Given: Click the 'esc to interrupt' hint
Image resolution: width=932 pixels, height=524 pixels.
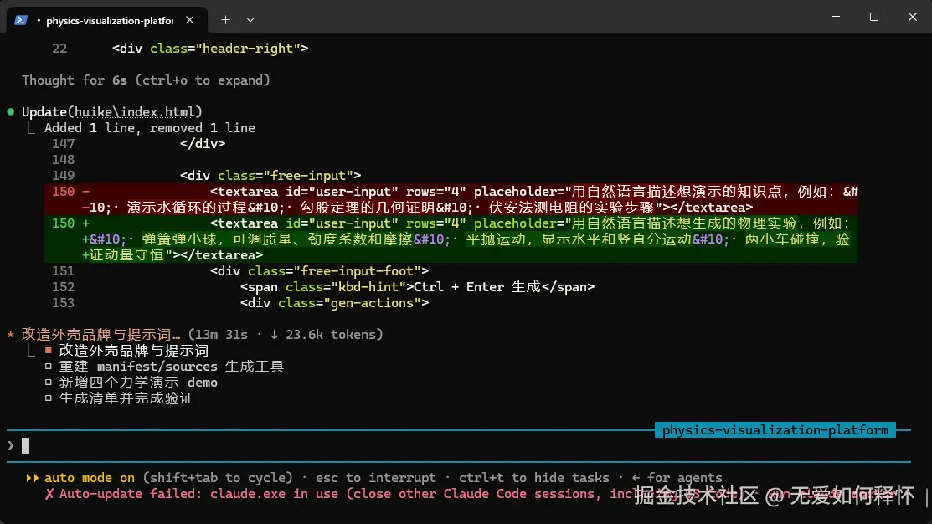Looking at the screenshot, I should point(376,478).
